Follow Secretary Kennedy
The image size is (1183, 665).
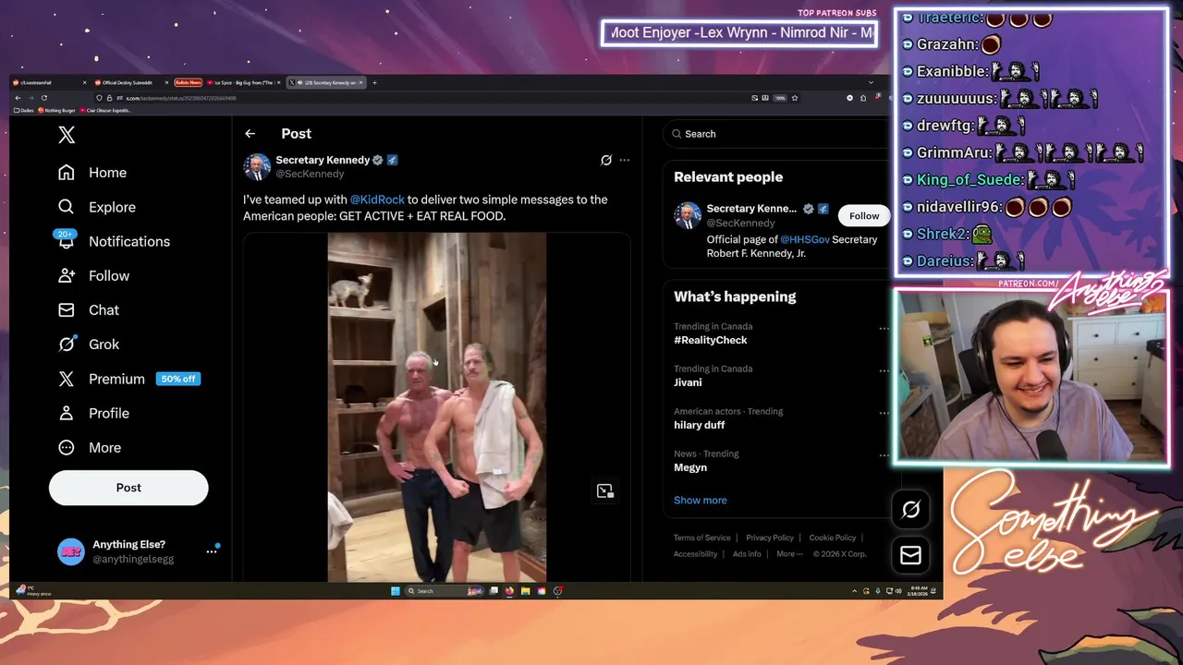click(864, 216)
